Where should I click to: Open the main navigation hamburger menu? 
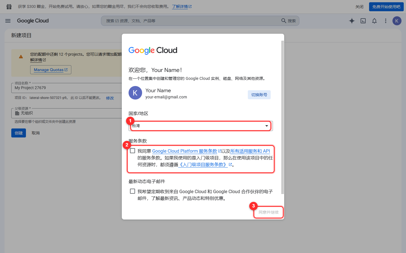[8, 21]
